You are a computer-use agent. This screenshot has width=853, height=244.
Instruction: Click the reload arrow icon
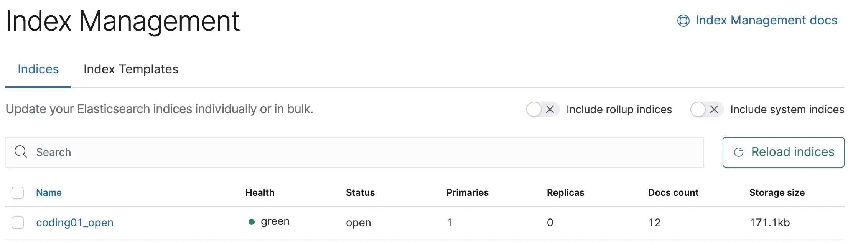click(x=739, y=152)
